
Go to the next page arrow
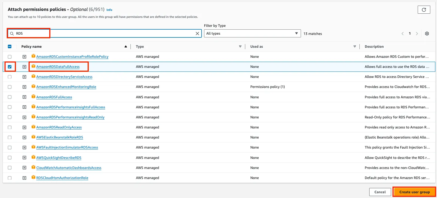(417, 34)
